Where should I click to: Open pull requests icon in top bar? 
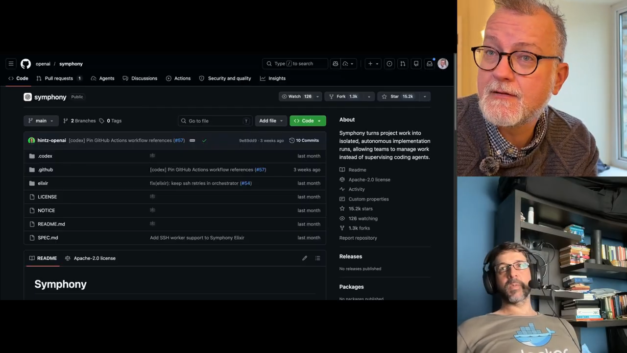coord(403,64)
